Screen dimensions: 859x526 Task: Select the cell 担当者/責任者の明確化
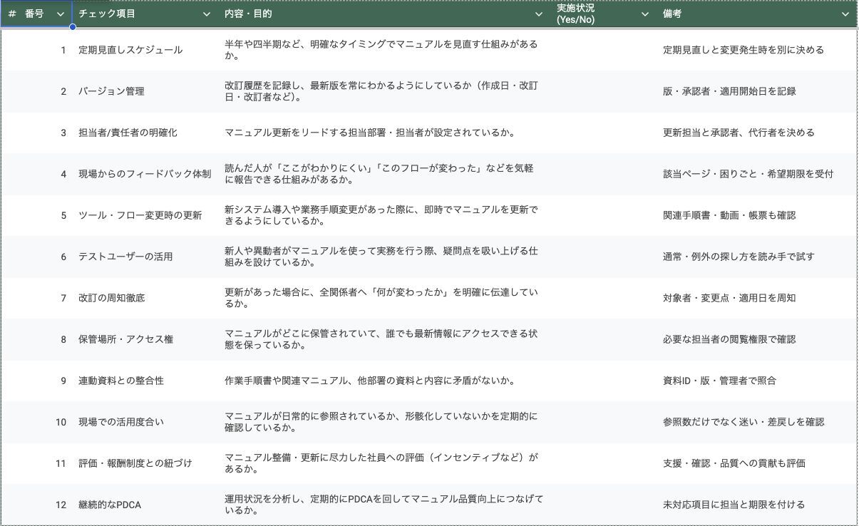[x=128, y=133]
